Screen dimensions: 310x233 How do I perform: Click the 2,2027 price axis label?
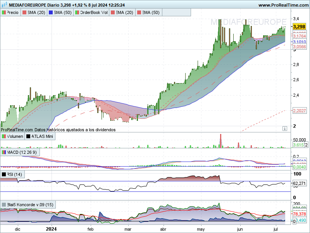(x=299, y=111)
